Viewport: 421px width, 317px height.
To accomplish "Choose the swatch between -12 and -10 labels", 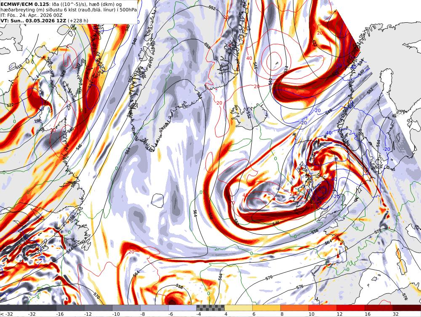I will click(x=98, y=308).
